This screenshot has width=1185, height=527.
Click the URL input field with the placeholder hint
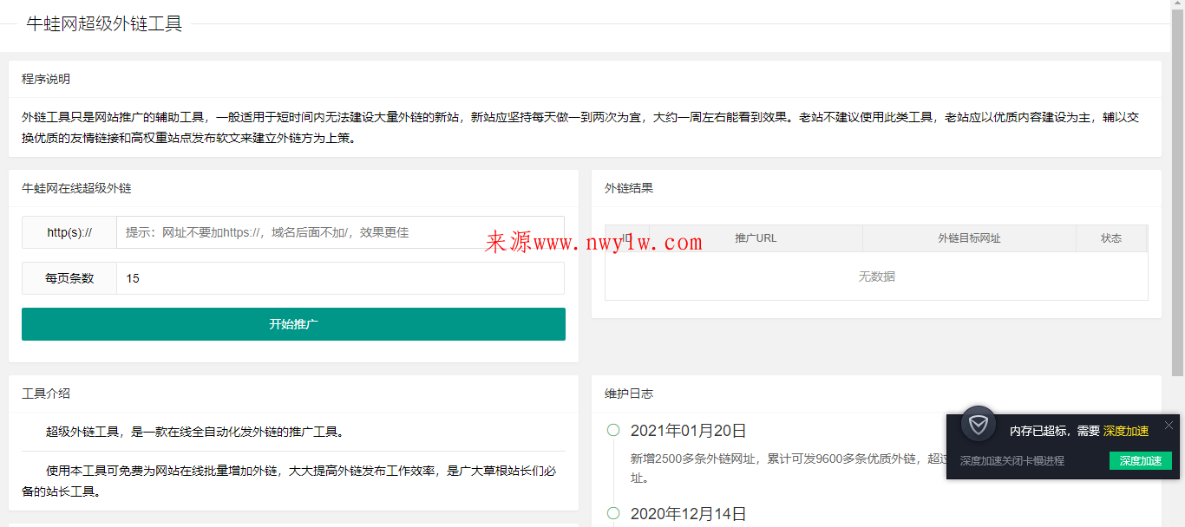click(340, 231)
